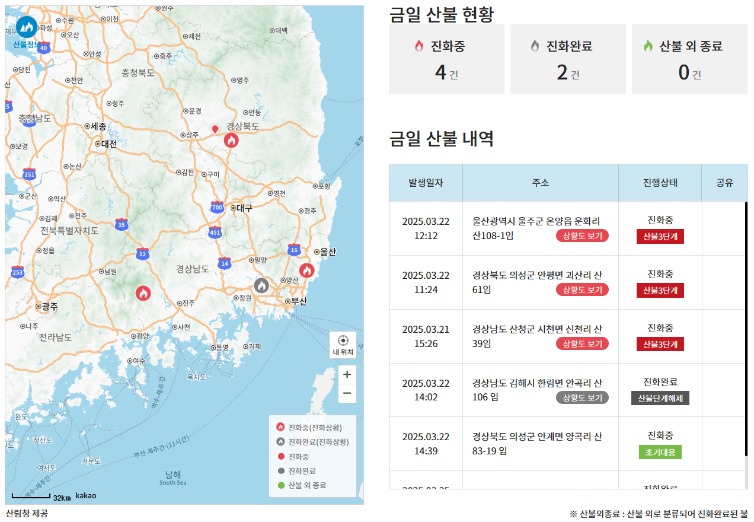
Task: Click highway 14 shield near 밀양
Action: click(x=223, y=263)
